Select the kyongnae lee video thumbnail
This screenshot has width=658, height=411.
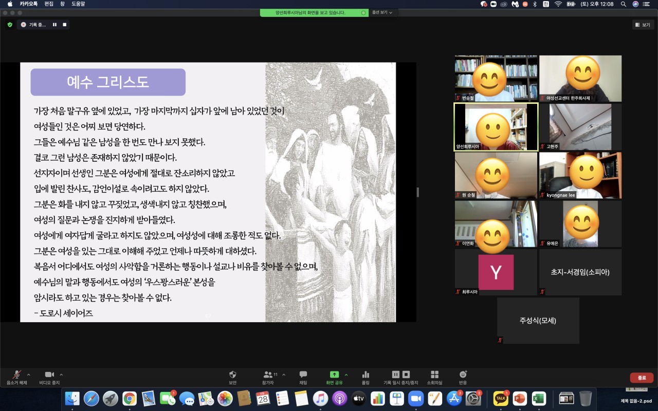click(580, 175)
